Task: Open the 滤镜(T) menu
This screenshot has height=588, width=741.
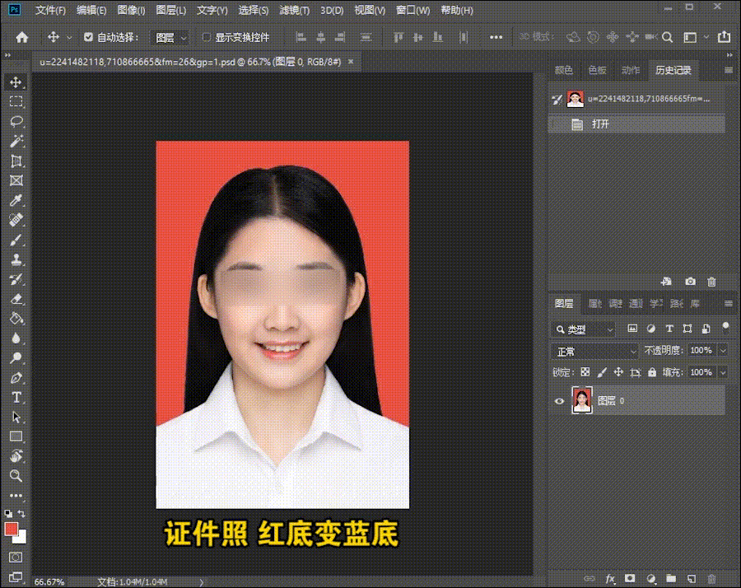Action: [294, 11]
